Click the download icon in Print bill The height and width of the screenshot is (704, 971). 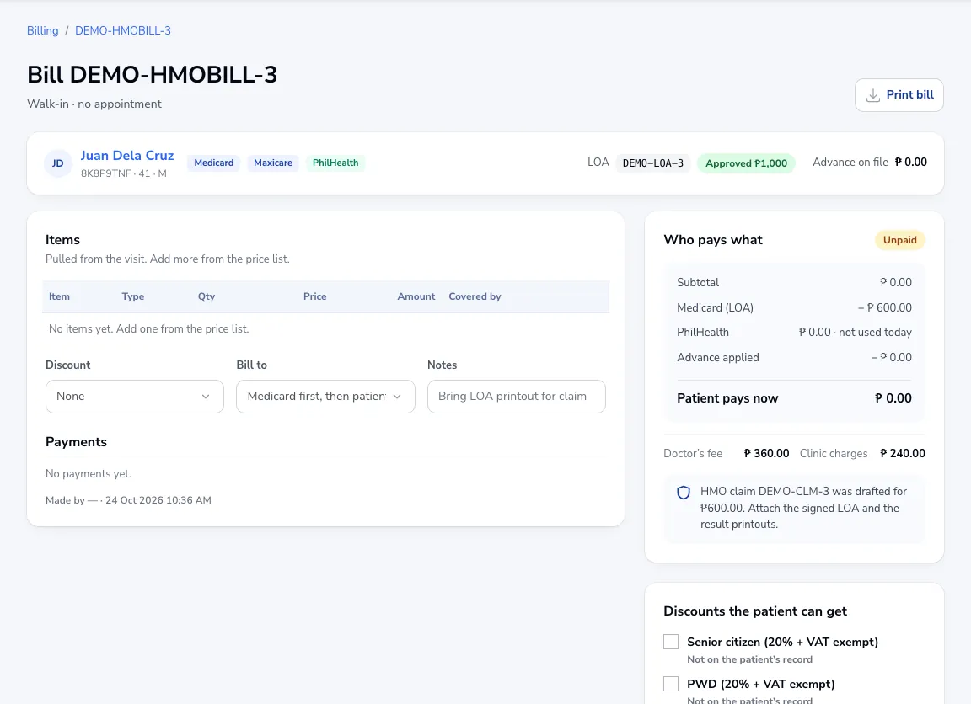point(872,95)
